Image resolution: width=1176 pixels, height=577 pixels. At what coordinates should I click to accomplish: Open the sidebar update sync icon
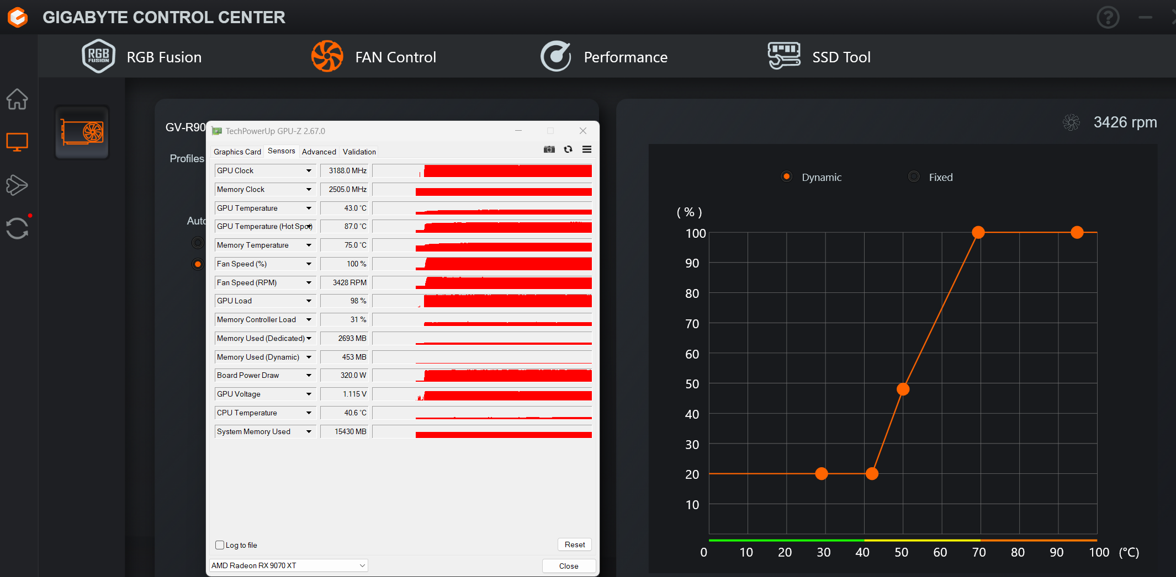tap(17, 228)
